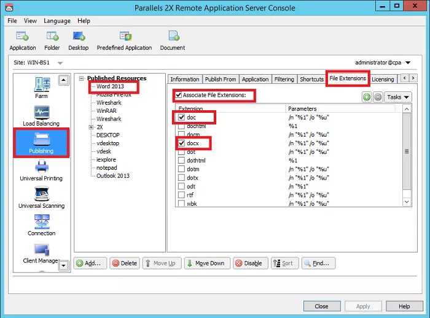The height and width of the screenshot is (318, 430).
Task: Select the File Extensions tab
Action: coord(348,78)
